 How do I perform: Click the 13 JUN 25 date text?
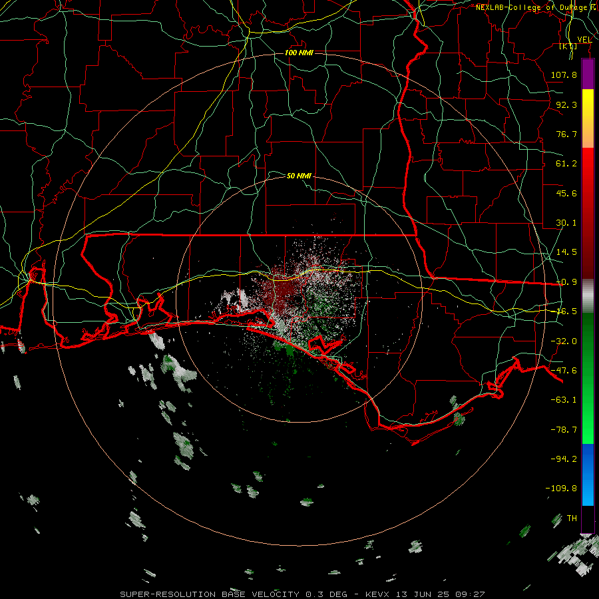pos(424,594)
